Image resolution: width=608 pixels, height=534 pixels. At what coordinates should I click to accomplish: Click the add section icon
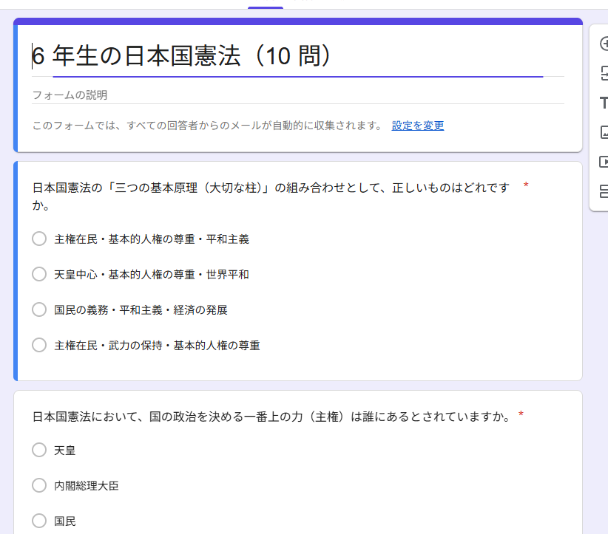point(604,191)
